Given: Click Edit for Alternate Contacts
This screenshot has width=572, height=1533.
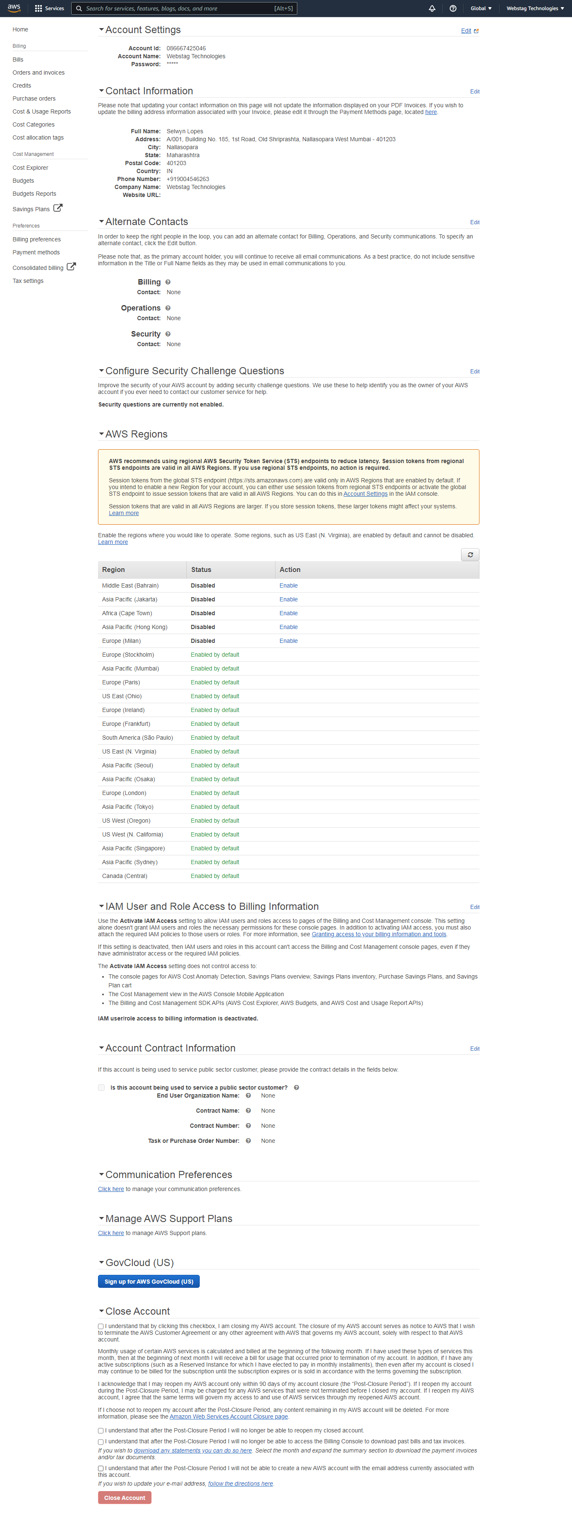Looking at the screenshot, I should pos(474,223).
